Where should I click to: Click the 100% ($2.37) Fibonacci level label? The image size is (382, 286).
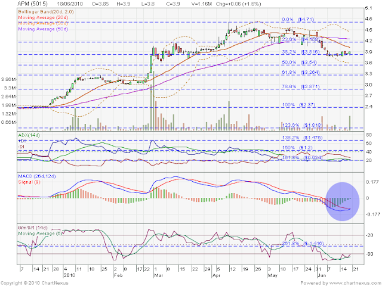coord(298,105)
